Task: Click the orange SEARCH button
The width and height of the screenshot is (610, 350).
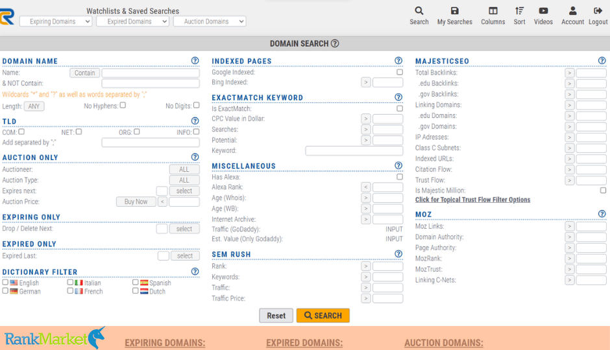Action: pos(323,316)
